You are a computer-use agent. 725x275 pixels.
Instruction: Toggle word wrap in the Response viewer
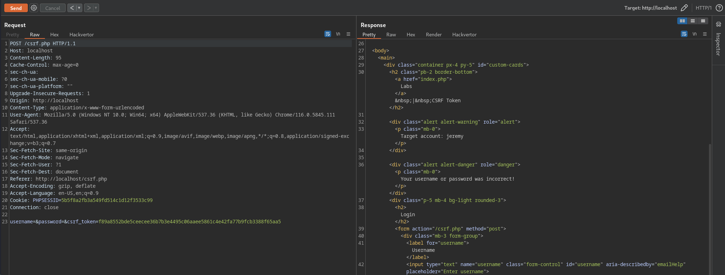(x=684, y=34)
